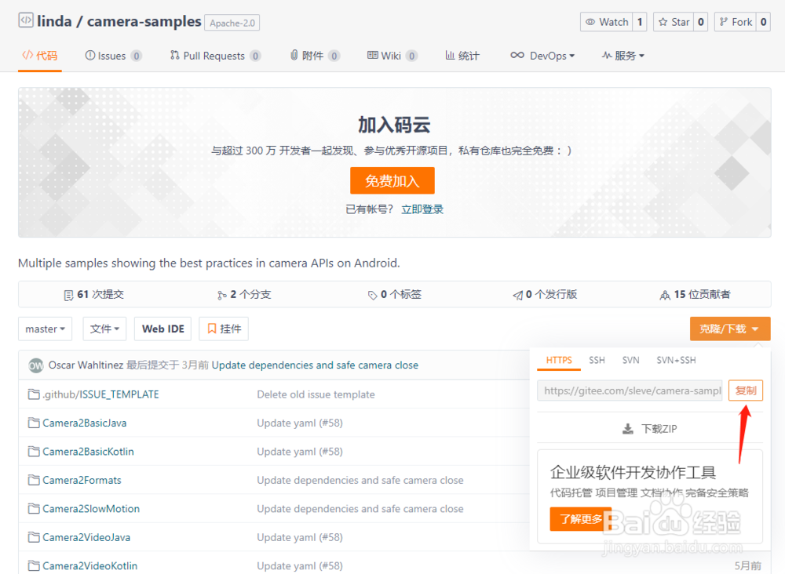The image size is (785, 574).
Task: Click the Star count 0
Action: (x=701, y=22)
